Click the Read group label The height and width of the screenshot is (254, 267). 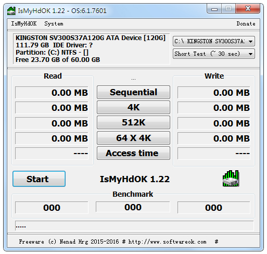click(53, 76)
